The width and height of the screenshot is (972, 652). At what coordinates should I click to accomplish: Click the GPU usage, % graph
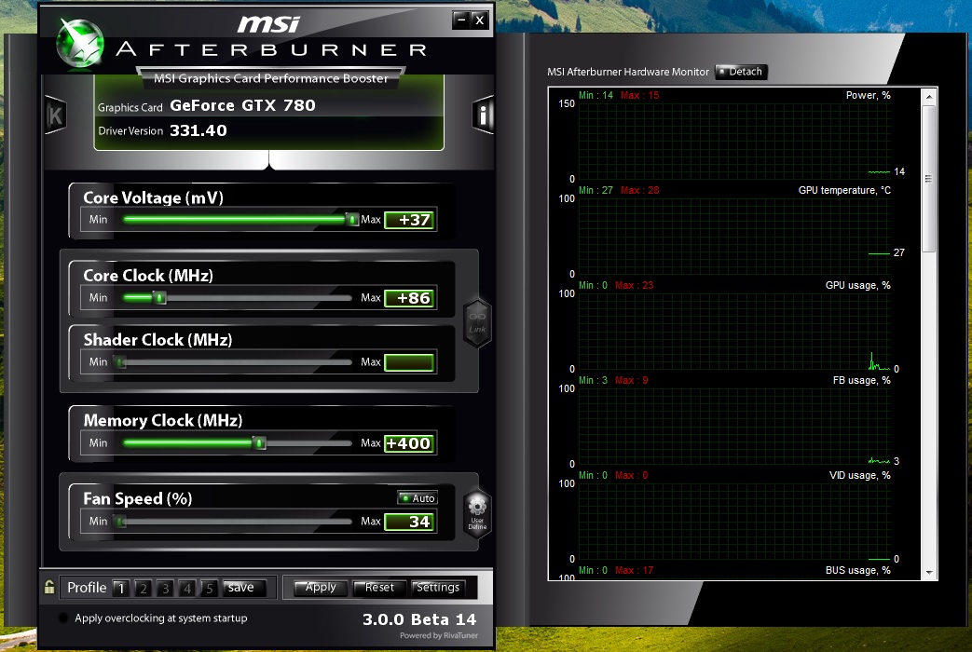[734, 332]
